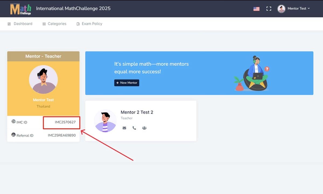Click the Exam Policy document icon
This screenshot has height=194, width=323.
pyautogui.click(x=78, y=24)
